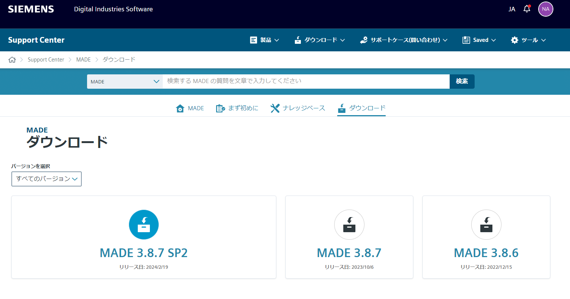570x299 pixels.
Task: Click the support case hand-wrench icon
Action: click(364, 40)
